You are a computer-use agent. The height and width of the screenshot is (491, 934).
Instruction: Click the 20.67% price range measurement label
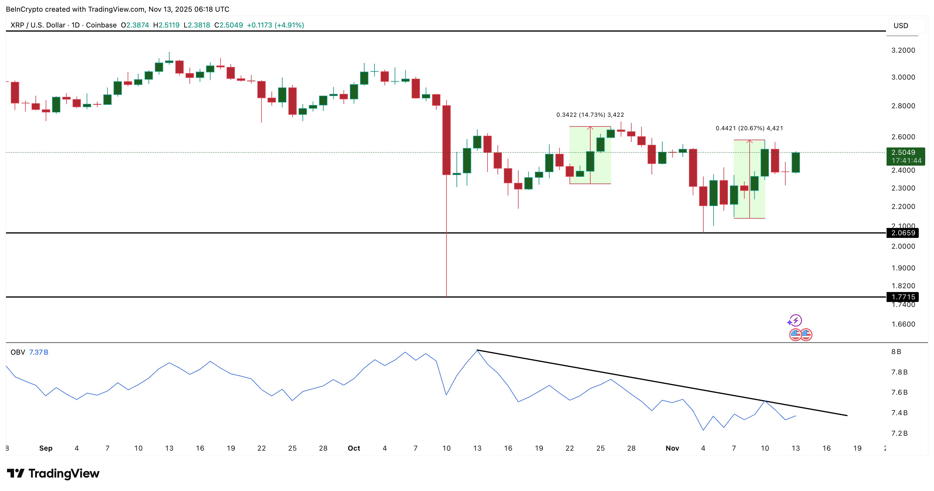pyautogui.click(x=749, y=128)
